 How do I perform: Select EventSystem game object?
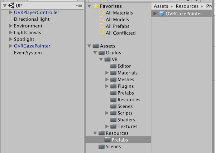(28, 53)
